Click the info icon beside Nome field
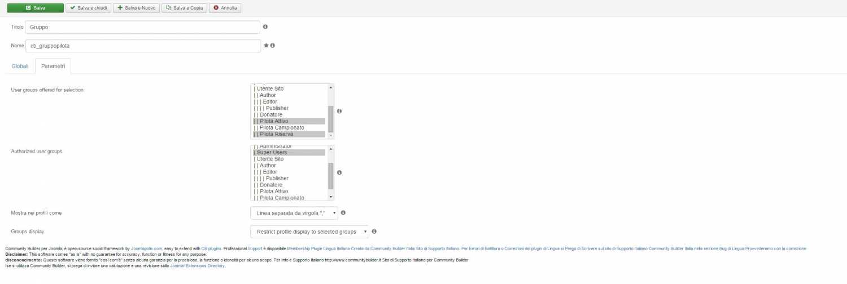This screenshot has height=284, width=847. pyautogui.click(x=273, y=46)
